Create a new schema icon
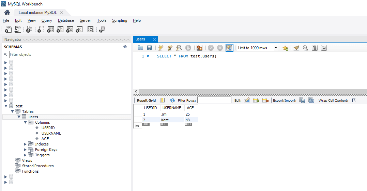The image size is (367, 191). 41,29
